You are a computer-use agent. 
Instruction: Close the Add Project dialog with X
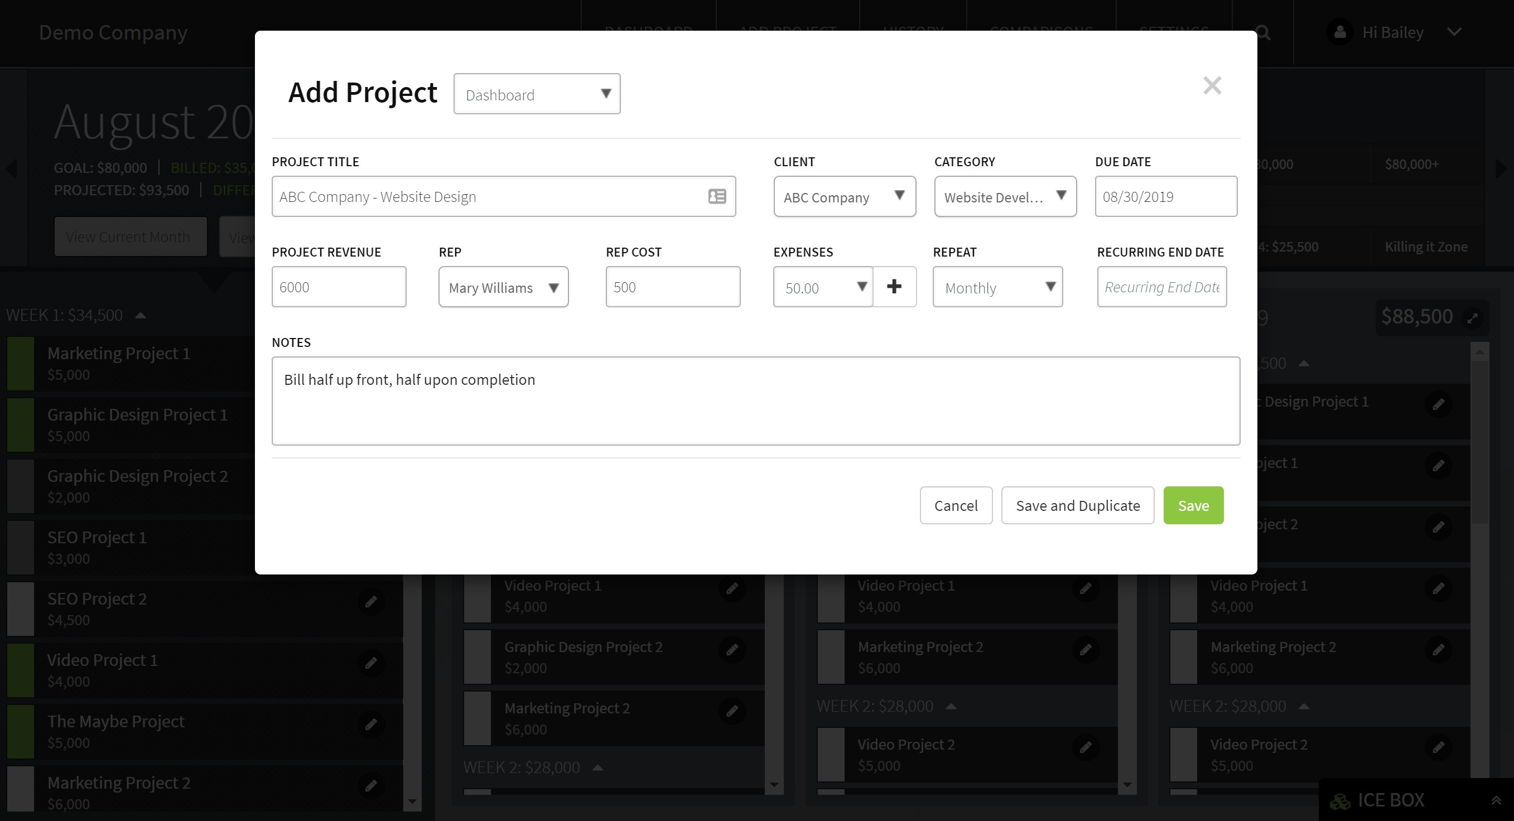pos(1212,86)
